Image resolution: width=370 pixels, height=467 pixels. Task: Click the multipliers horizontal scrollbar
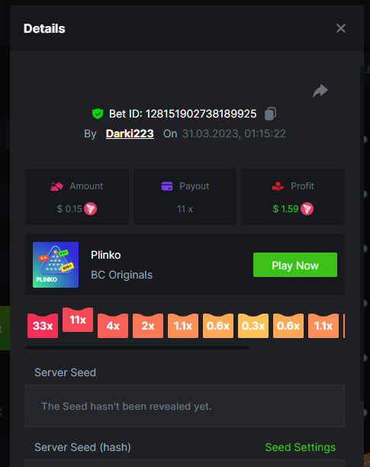click(137, 347)
